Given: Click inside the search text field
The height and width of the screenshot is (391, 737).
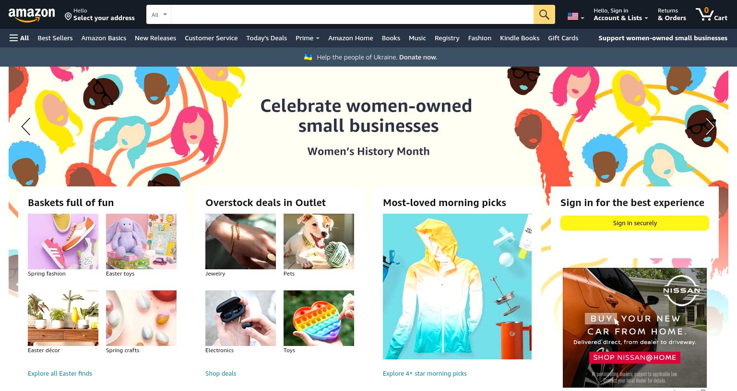Looking at the screenshot, I should pos(352,14).
